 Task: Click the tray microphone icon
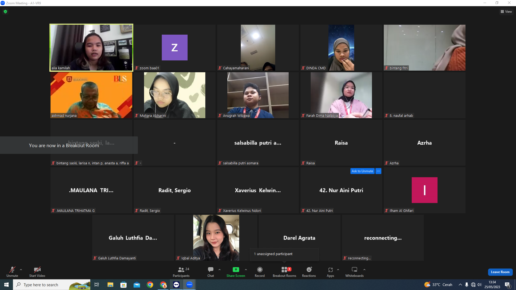point(467,285)
